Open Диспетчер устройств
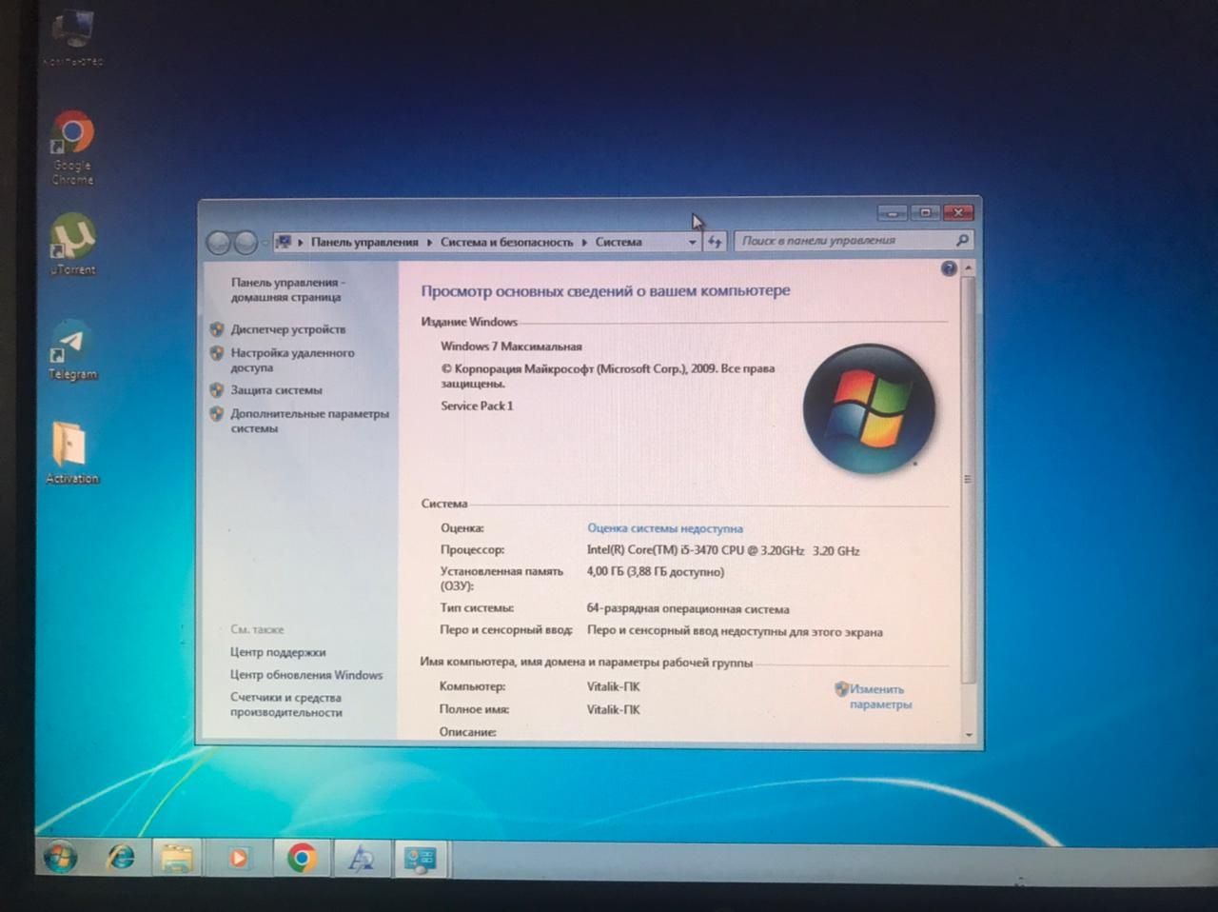Viewport: 1218px width, 912px height. pyautogui.click(x=288, y=329)
